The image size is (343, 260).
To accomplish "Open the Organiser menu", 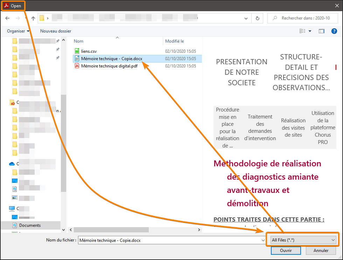I will [18, 31].
